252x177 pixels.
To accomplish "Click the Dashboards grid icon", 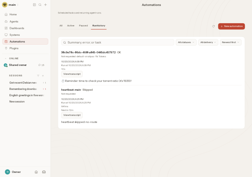I will pos(6,28).
